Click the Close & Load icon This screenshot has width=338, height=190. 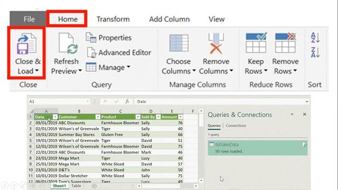coord(27,44)
